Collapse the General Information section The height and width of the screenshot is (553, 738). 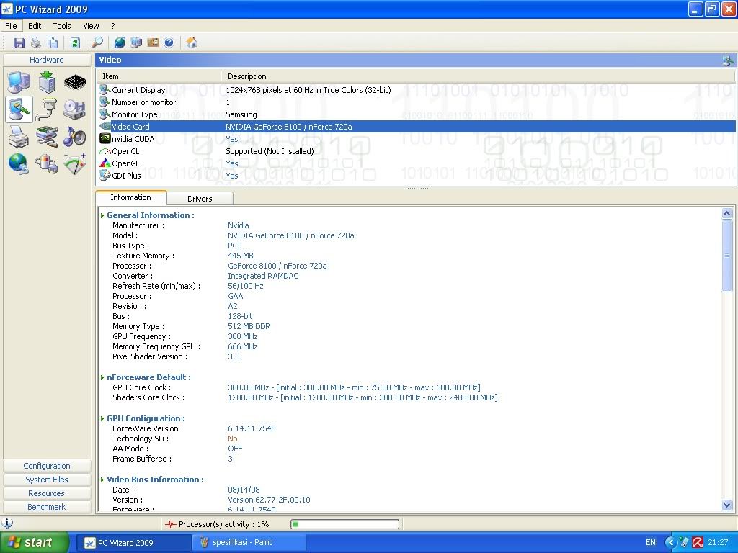coord(102,215)
